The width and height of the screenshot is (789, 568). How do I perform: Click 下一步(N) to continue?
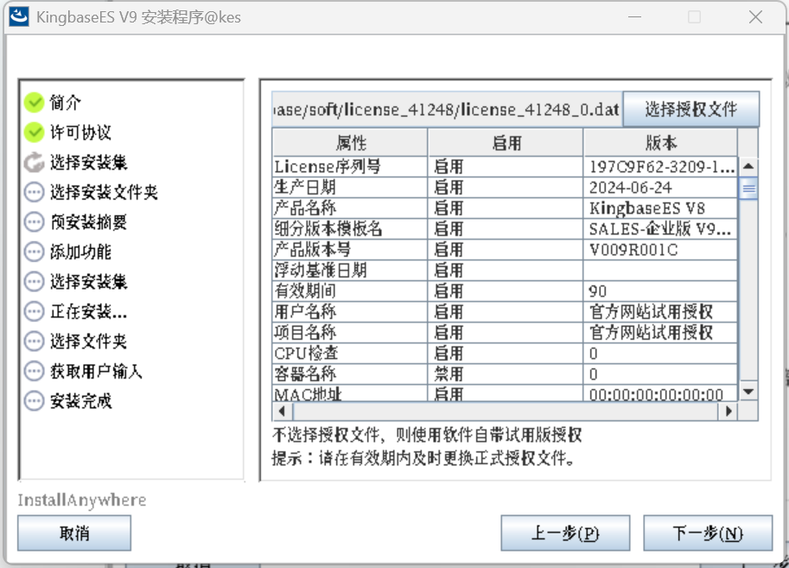pyautogui.click(x=708, y=533)
